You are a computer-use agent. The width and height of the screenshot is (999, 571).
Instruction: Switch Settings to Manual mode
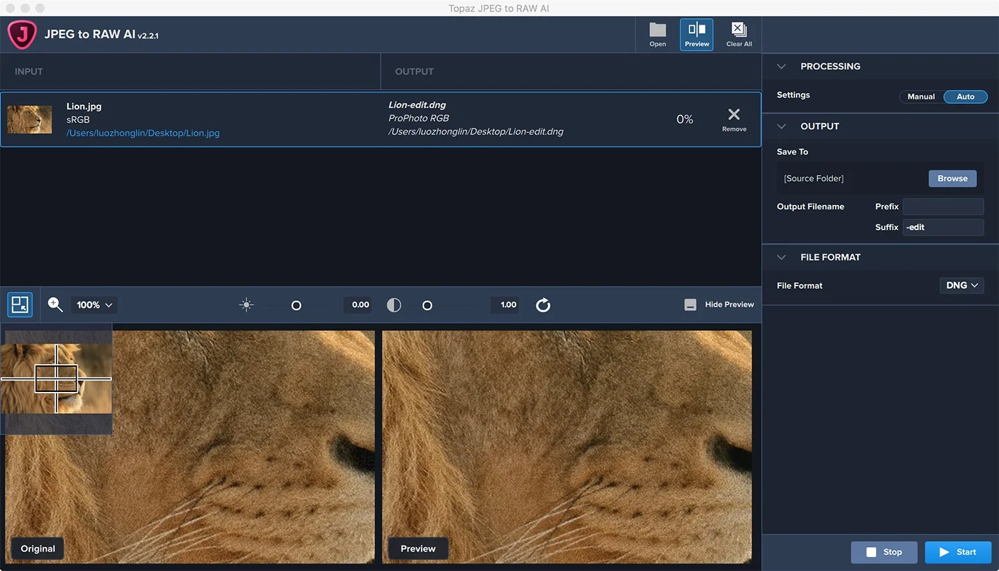(921, 96)
